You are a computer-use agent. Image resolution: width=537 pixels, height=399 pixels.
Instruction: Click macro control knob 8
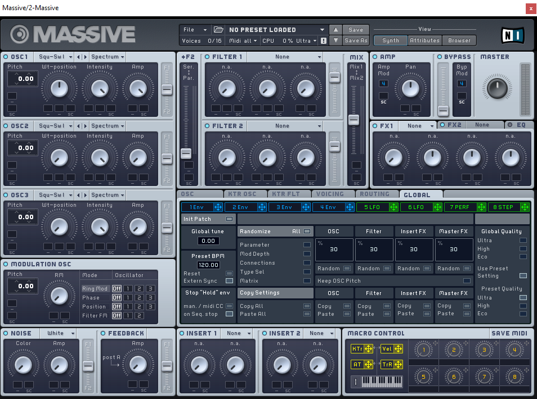pyautogui.click(x=514, y=377)
